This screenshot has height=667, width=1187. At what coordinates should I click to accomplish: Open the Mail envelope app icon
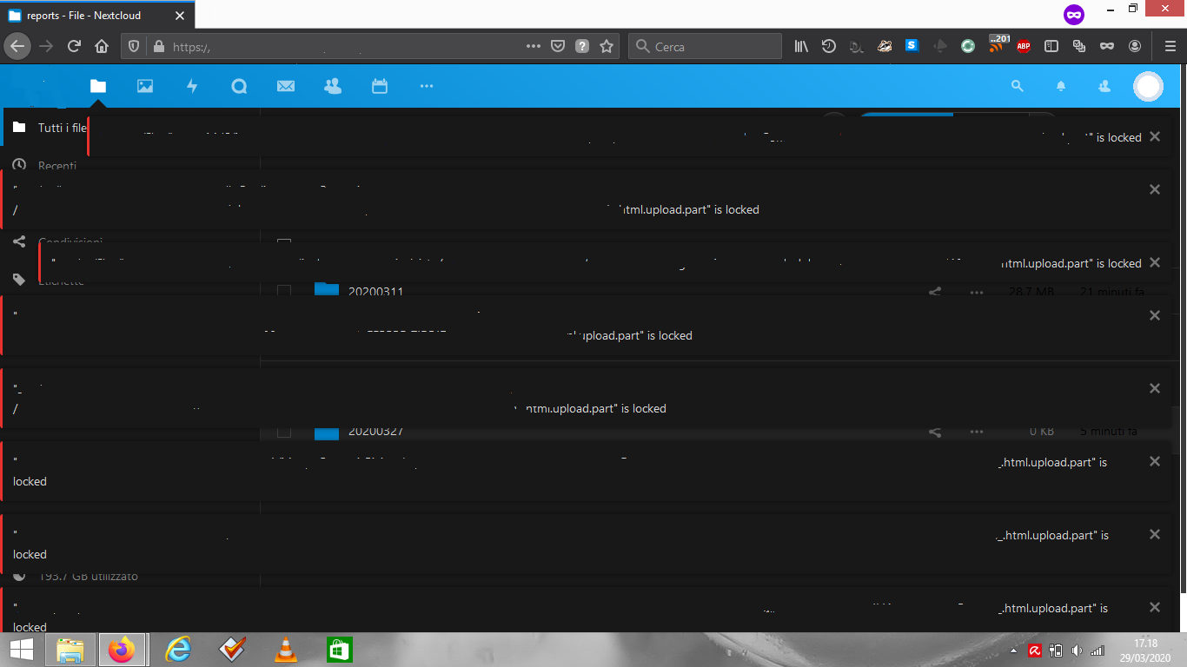pyautogui.click(x=286, y=86)
